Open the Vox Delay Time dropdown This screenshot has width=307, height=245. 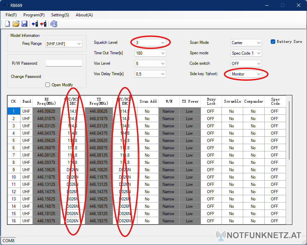[150, 74]
